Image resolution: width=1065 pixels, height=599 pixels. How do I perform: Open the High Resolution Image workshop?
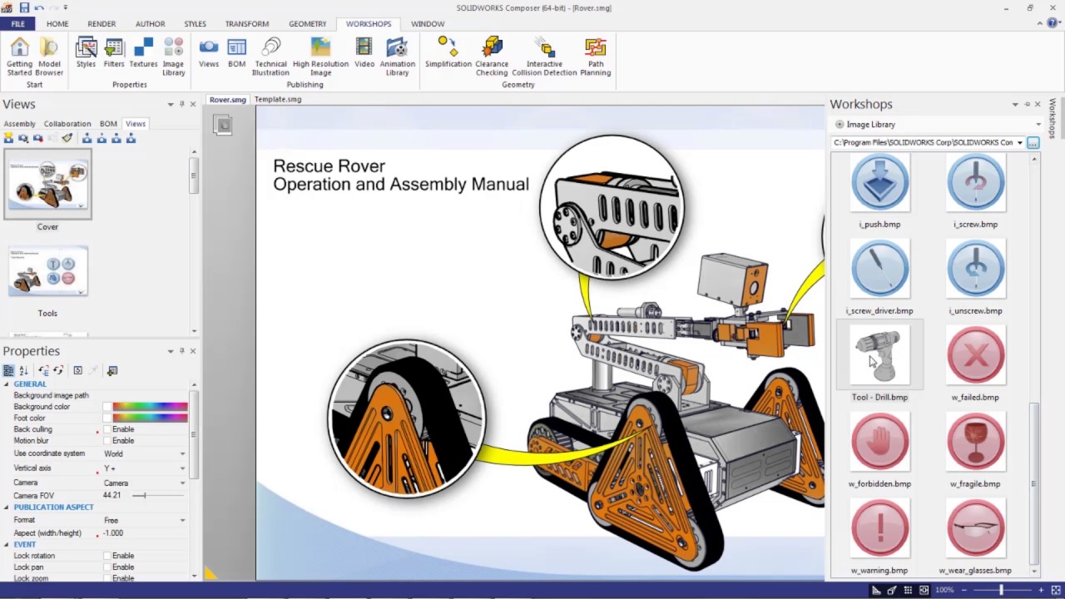pyautogui.click(x=320, y=57)
